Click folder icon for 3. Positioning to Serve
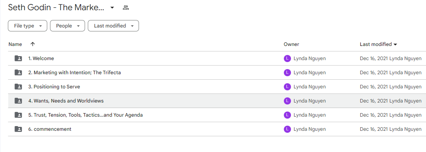Screen dimensions: 426x152 (18, 87)
